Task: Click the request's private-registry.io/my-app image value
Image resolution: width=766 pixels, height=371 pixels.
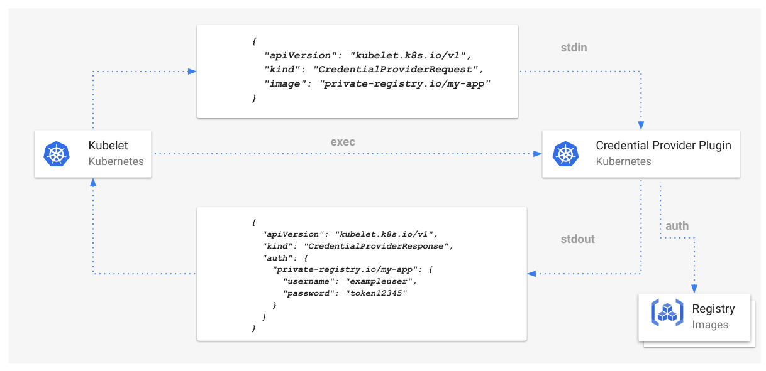Action: pyautogui.click(x=405, y=83)
